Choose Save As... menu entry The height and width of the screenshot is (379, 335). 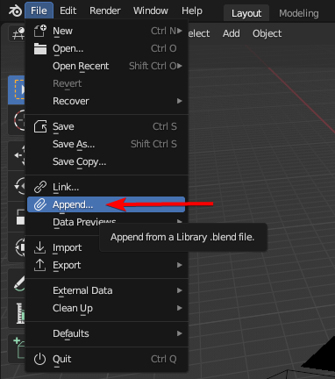tap(106, 144)
